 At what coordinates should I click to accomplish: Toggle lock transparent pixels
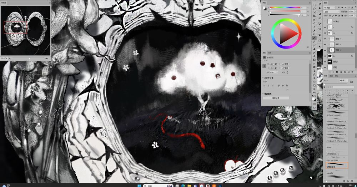tap(330, 15)
